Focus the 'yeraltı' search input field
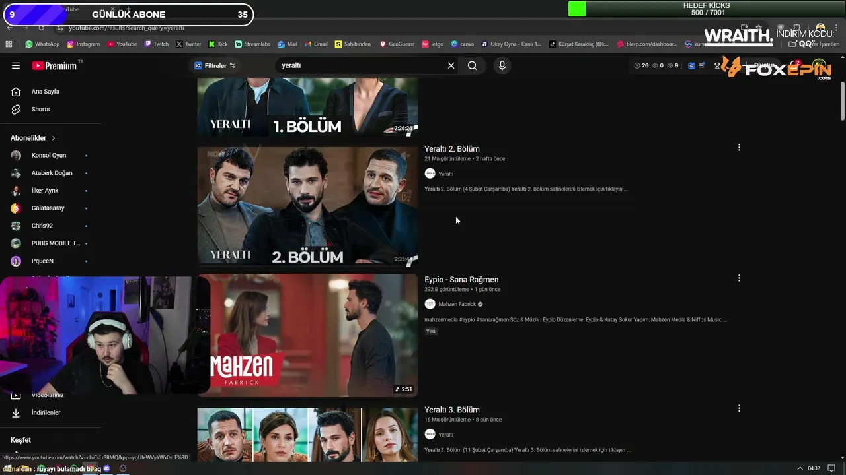The width and height of the screenshot is (846, 475). pyautogui.click(x=362, y=65)
